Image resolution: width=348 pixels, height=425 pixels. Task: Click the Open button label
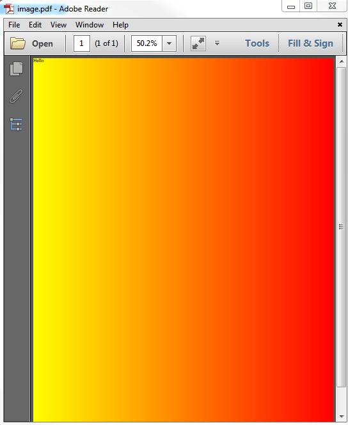point(42,43)
